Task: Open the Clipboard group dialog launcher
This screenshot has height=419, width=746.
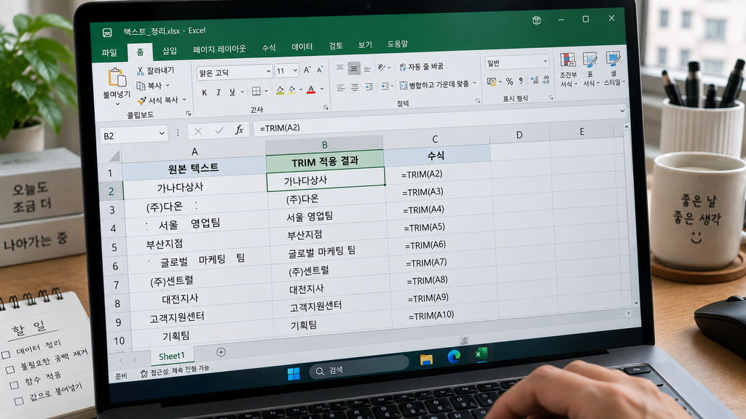Action: pyautogui.click(x=189, y=113)
